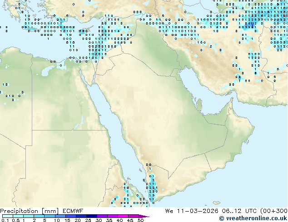Click the "50" legend scale label

tap(141, 220)
